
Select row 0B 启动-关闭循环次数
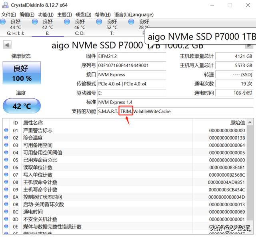(x=125, y=204)
